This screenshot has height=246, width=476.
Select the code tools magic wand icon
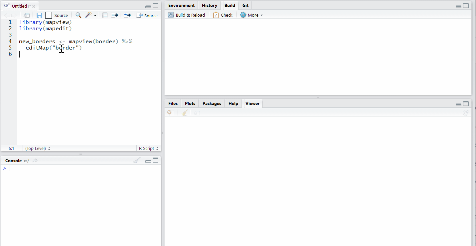(88, 15)
